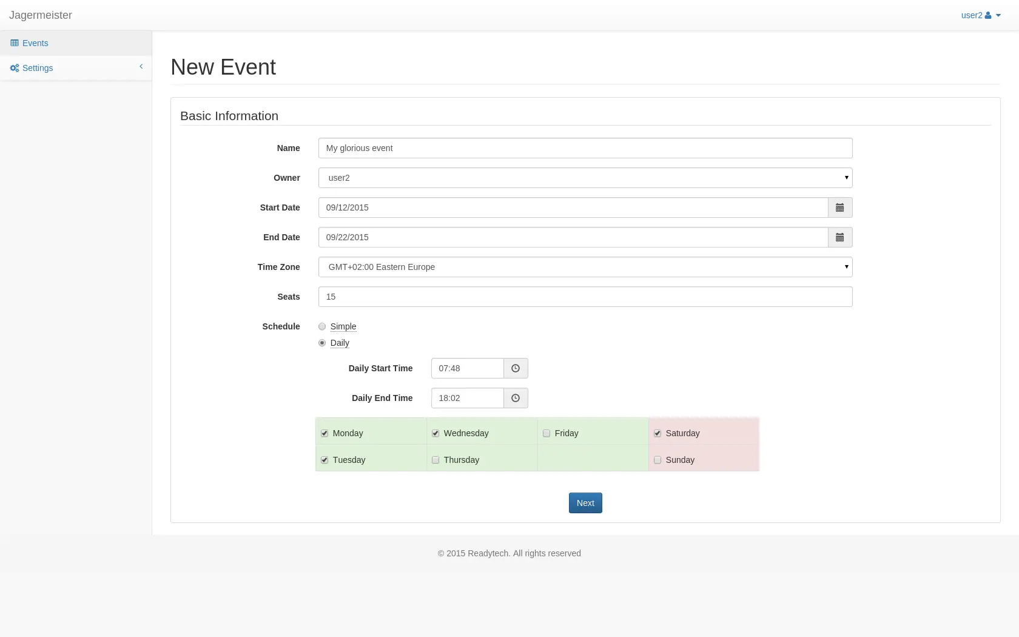Click the Events table icon in sidebar
Screen dimensions: 1019x637
coord(15,43)
